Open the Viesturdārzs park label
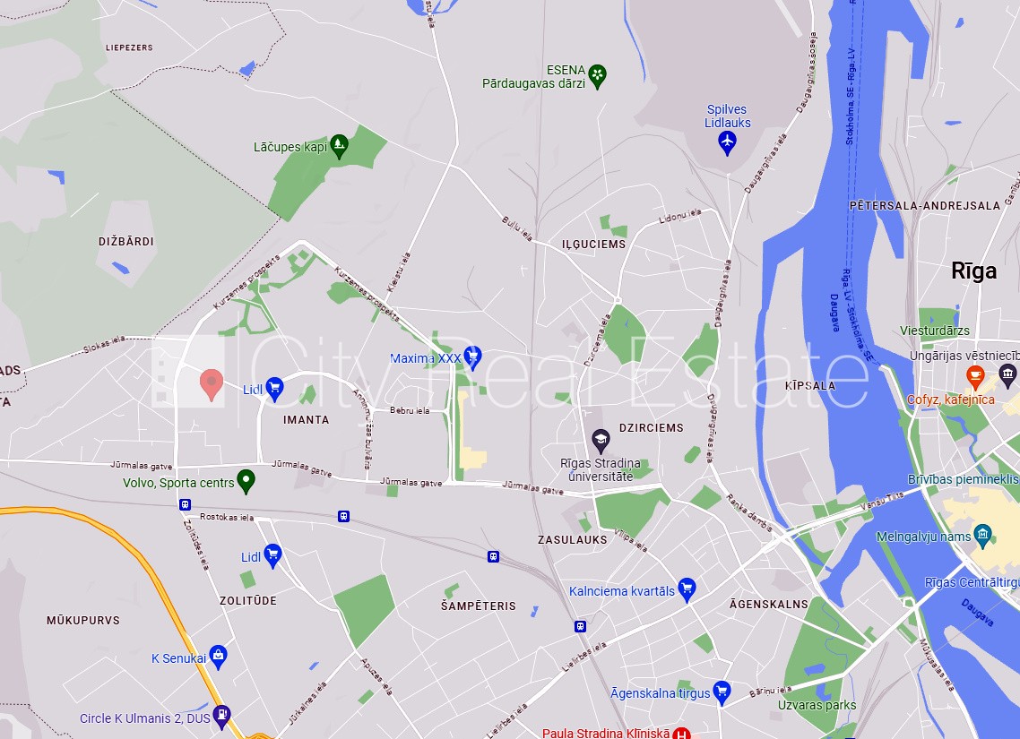Image resolution: width=1020 pixels, height=739 pixels. click(935, 331)
